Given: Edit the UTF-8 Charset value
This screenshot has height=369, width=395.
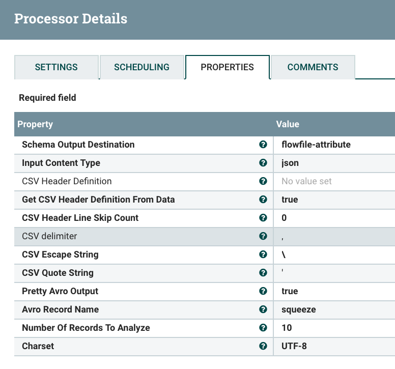Looking at the screenshot, I should (x=294, y=346).
